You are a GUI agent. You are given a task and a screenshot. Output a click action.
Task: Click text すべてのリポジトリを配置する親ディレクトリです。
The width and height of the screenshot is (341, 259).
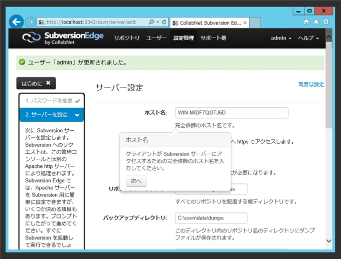[x=236, y=201]
